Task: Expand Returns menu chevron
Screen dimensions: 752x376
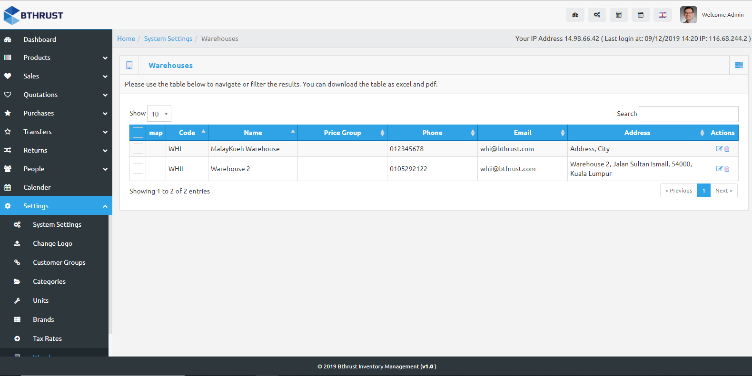Action: pyautogui.click(x=105, y=151)
